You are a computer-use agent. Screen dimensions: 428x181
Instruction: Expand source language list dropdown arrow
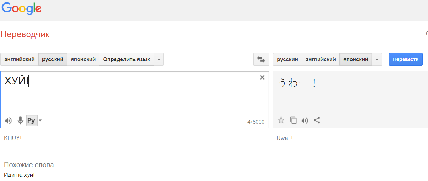(159, 59)
